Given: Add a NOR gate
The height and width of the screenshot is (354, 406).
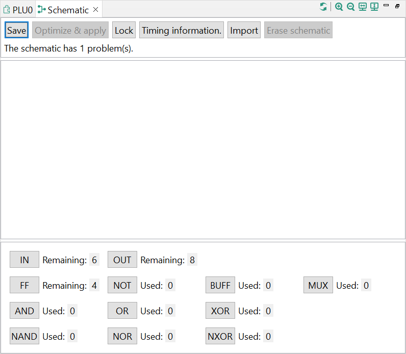Looking at the screenshot, I should pyautogui.click(x=122, y=336).
